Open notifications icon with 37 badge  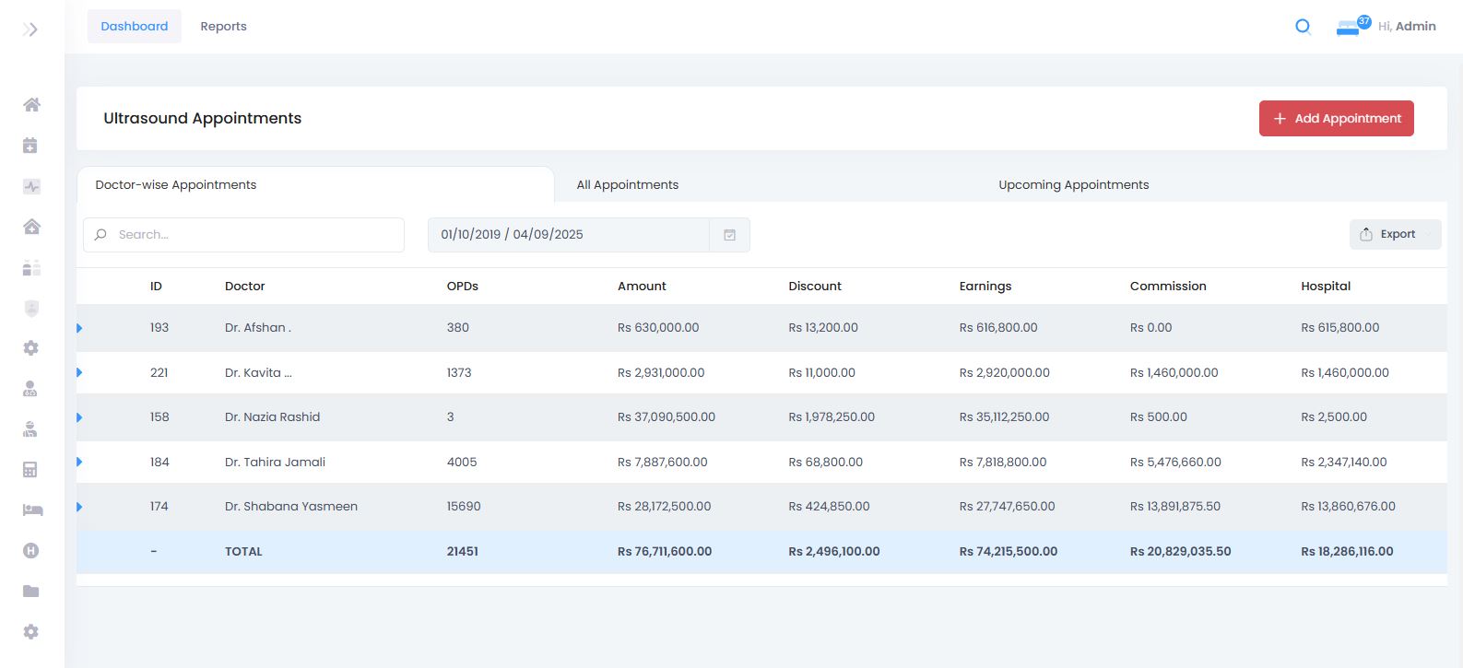tap(1351, 26)
